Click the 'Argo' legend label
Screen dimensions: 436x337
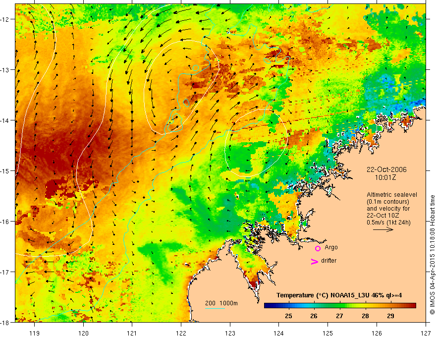[331, 247]
